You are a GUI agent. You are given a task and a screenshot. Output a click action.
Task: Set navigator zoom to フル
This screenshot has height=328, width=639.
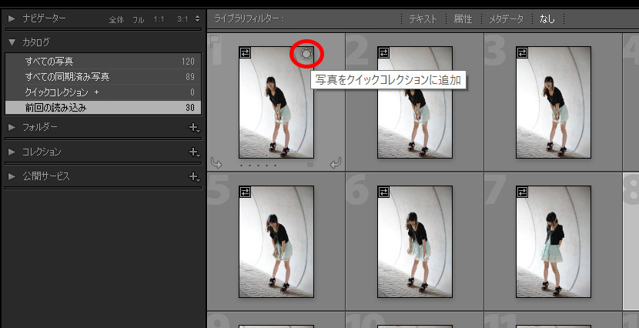139,19
